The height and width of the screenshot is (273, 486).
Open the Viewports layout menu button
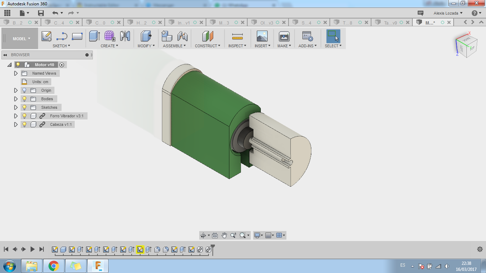(x=281, y=235)
